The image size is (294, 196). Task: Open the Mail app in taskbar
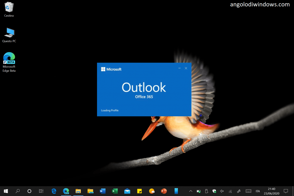point(127,191)
